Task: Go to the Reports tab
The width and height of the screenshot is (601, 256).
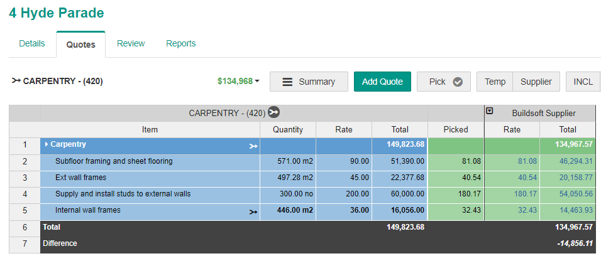Action: [180, 43]
